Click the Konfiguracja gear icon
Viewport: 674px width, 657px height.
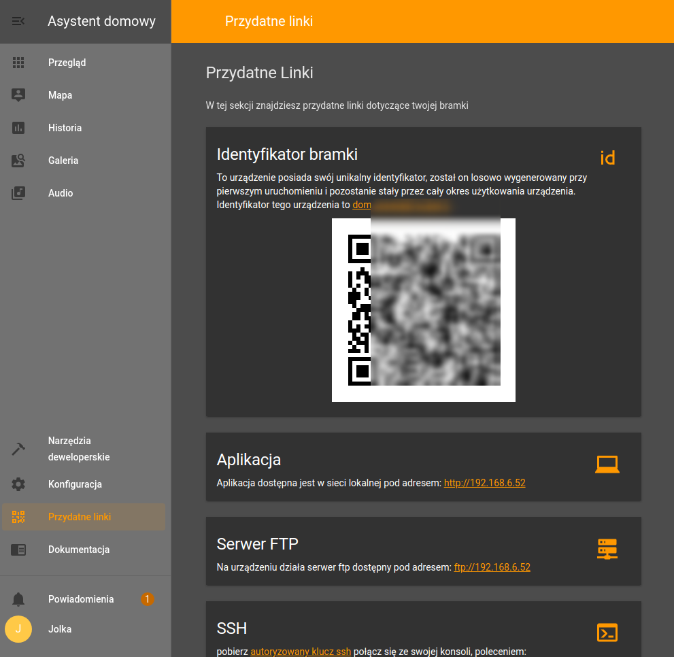click(18, 484)
